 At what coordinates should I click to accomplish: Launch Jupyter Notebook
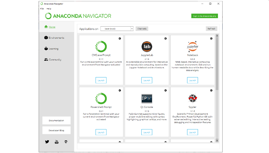click(x=192, y=80)
